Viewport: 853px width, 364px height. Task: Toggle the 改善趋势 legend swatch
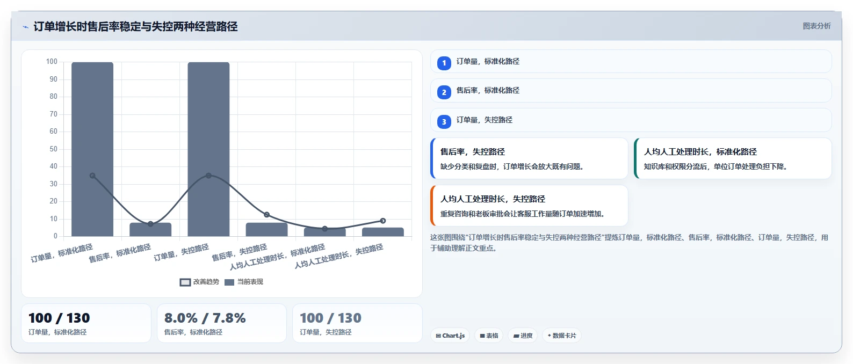[185, 282]
